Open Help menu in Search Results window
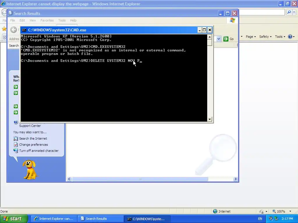298x223 pixels. (73, 20)
